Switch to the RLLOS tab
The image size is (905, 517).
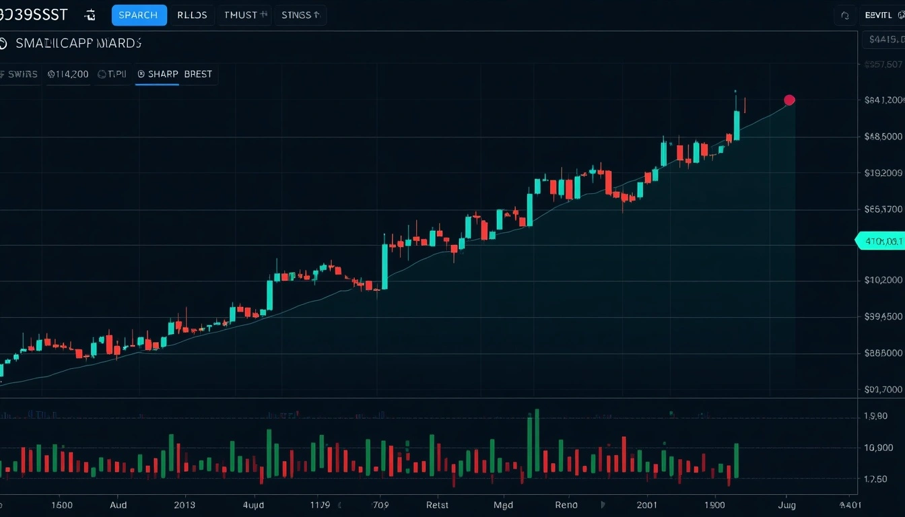click(193, 15)
